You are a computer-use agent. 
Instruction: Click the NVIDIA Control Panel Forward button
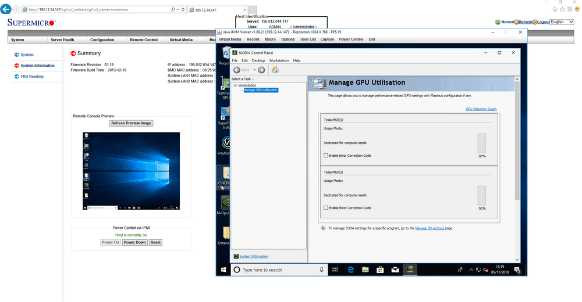(261, 70)
